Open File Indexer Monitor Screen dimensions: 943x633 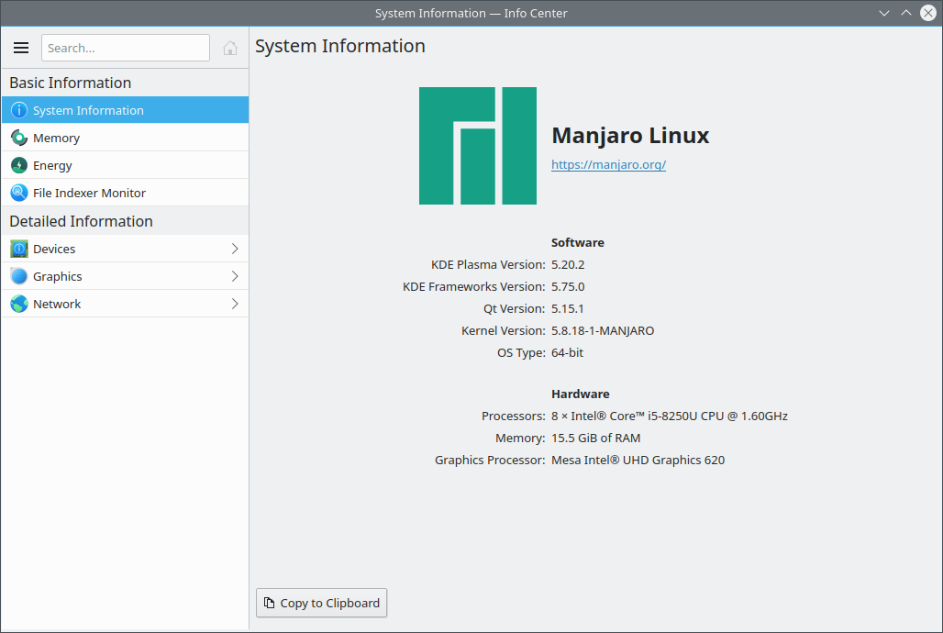[x=125, y=193]
